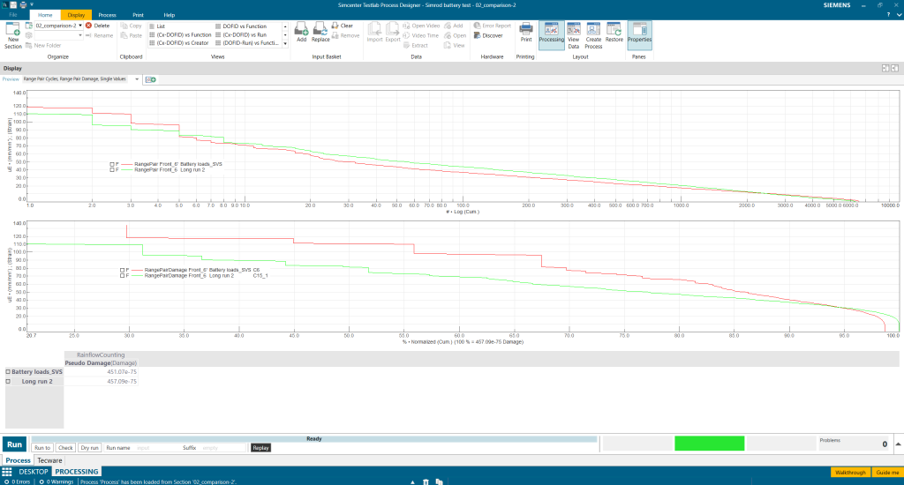This screenshot has height=485, width=904.
Task: Switch to the Home ribbon tab
Action: [x=45, y=15]
